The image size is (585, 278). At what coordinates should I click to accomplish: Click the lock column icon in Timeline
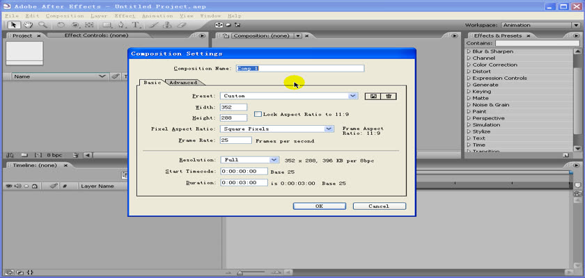click(34, 186)
